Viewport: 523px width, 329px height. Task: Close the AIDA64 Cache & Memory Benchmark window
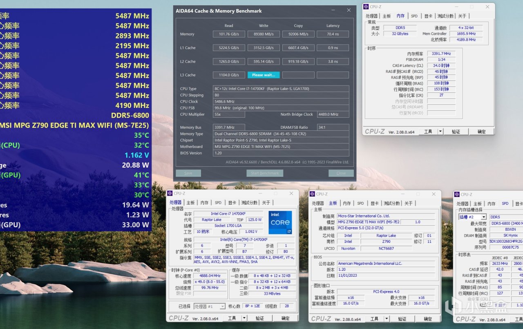[x=349, y=10]
